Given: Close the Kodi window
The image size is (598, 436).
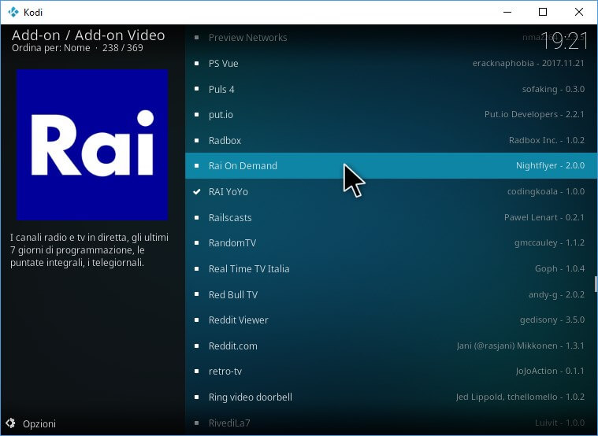Looking at the screenshot, I should [578, 12].
